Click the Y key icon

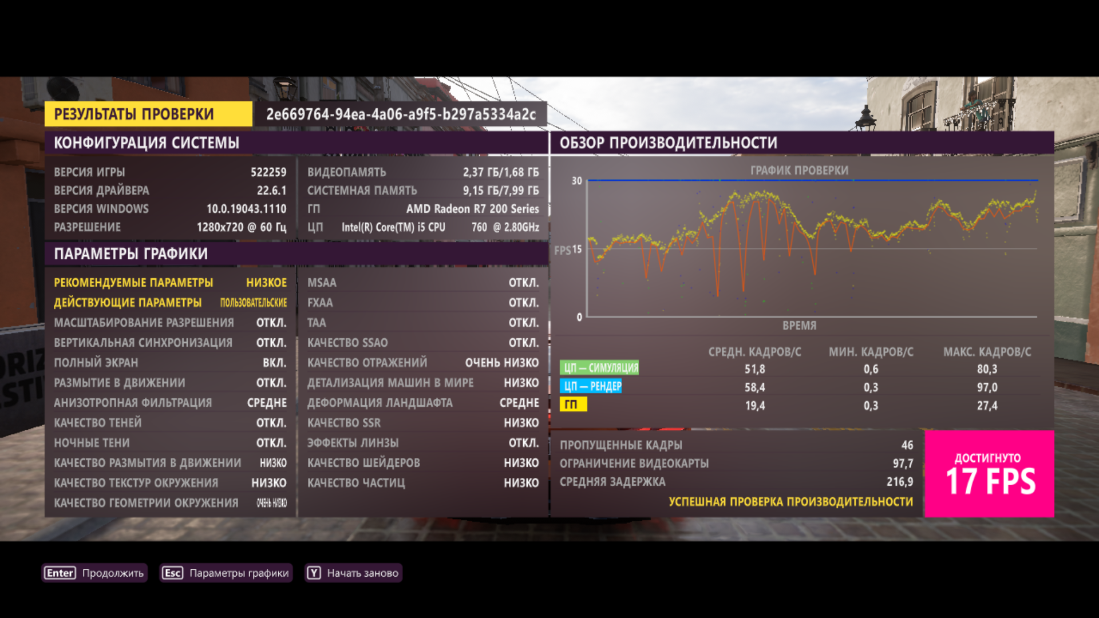coord(314,573)
